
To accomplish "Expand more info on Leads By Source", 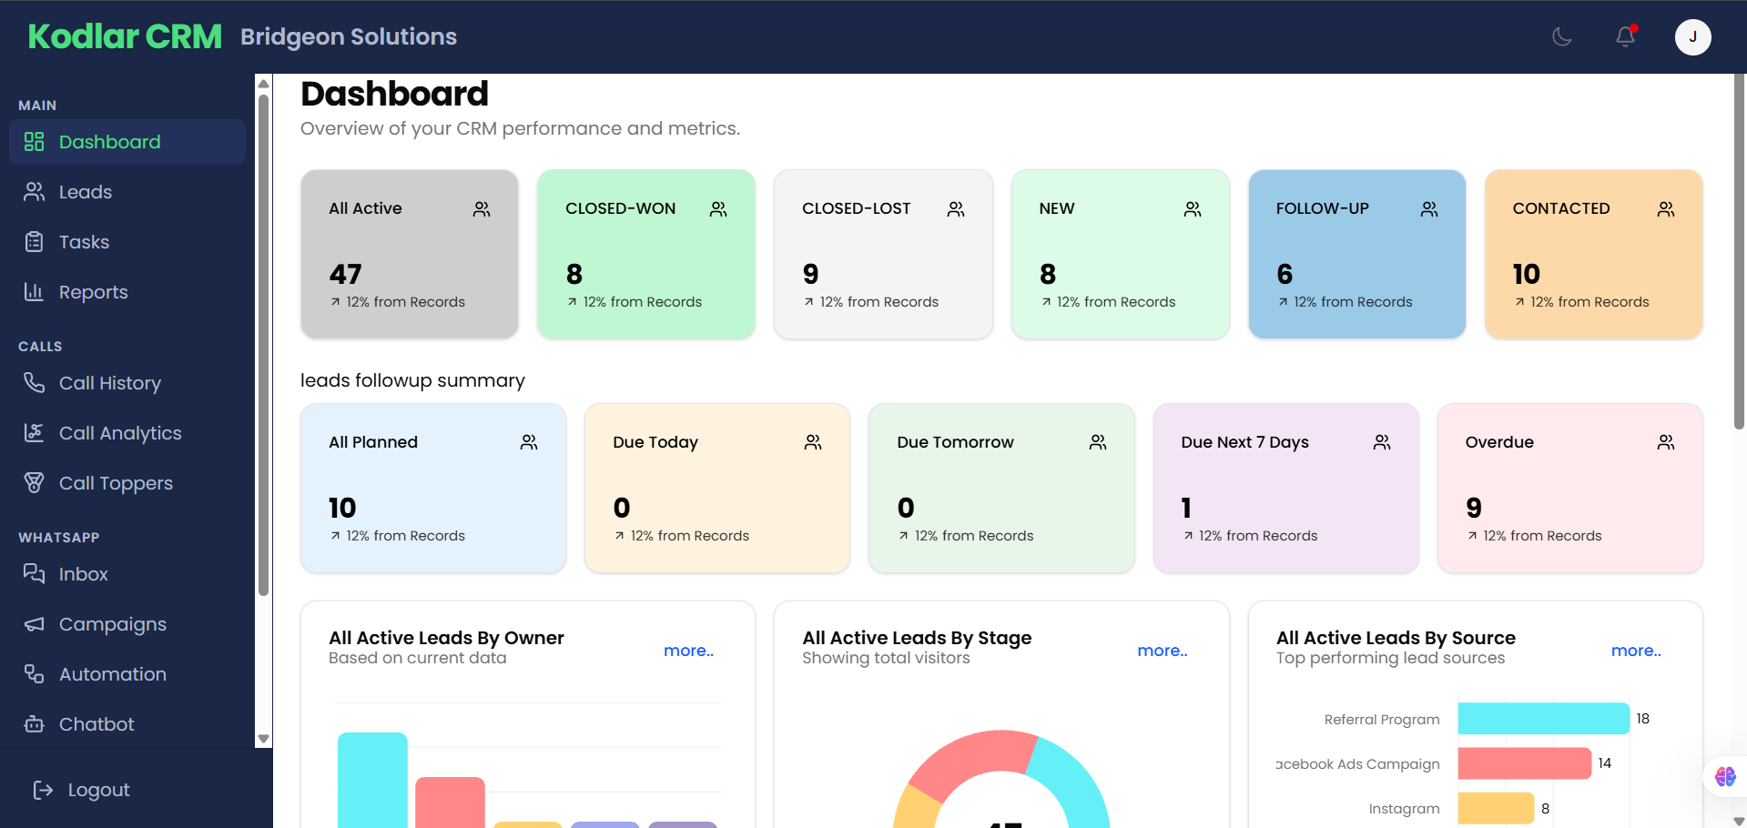I will coord(1636,651).
